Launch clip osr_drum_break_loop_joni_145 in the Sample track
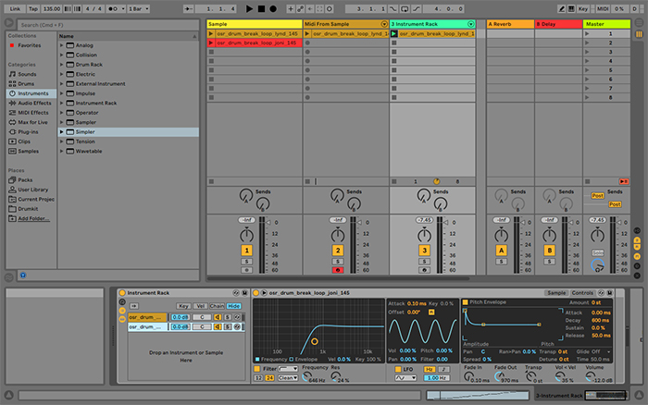The width and height of the screenshot is (648, 405). (x=211, y=43)
